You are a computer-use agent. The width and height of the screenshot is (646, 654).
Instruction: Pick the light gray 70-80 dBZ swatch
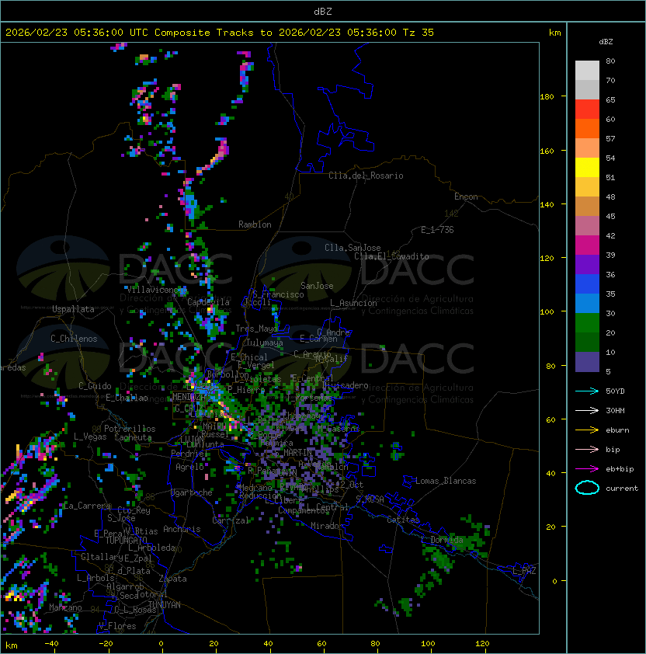point(587,71)
